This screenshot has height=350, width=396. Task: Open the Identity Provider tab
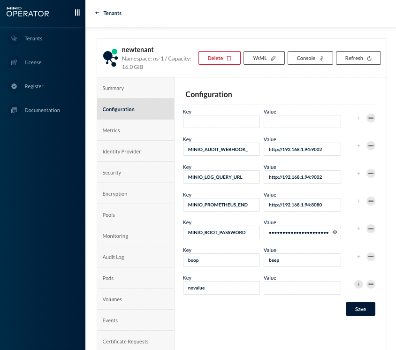click(x=136, y=152)
